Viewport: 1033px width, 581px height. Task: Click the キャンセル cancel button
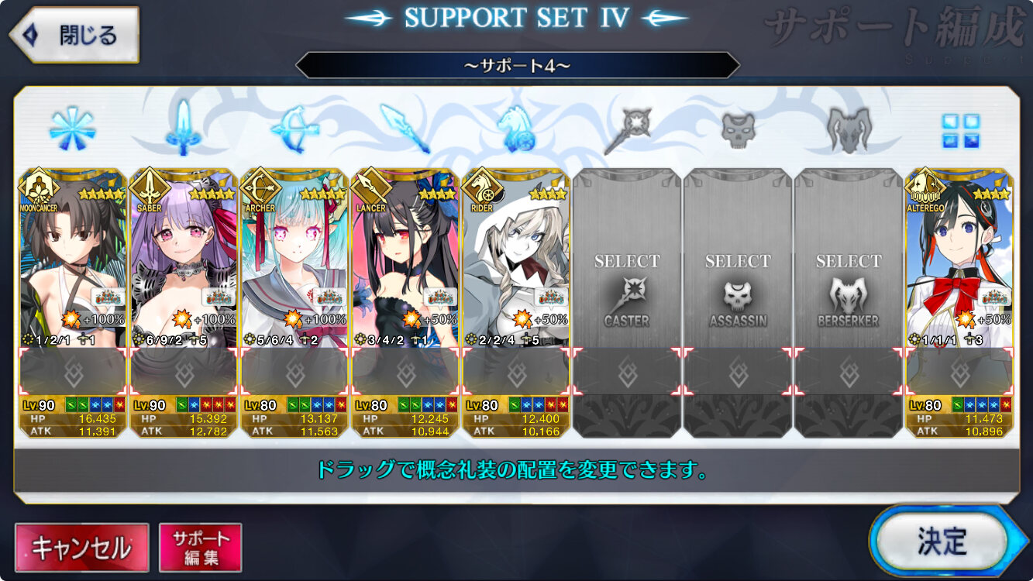point(81,548)
